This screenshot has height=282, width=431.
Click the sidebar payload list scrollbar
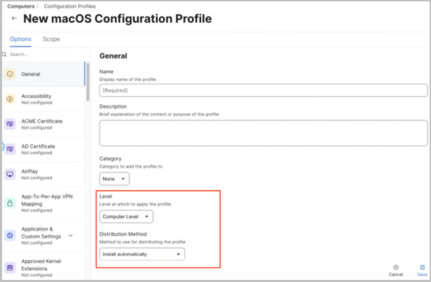click(x=88, y=82)
